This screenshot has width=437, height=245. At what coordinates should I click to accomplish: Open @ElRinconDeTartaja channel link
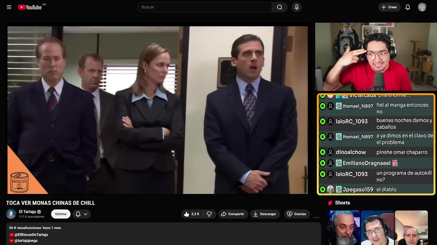(31, 235)
